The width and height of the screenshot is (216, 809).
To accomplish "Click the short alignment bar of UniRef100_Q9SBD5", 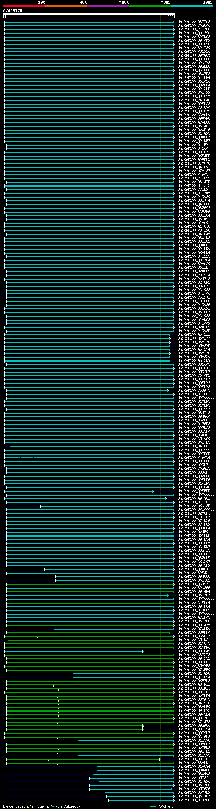I will [x=79, y=491].
